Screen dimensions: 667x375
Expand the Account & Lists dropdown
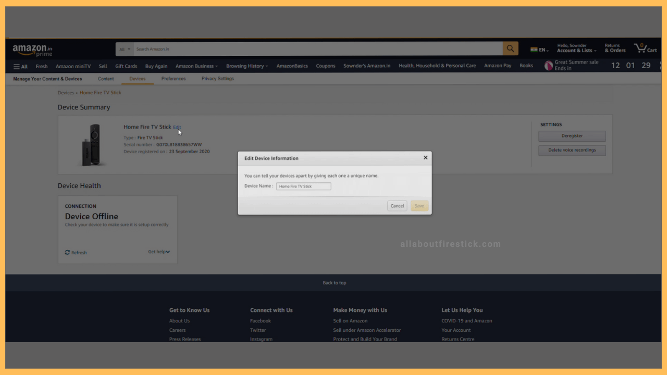pos(576,51)
